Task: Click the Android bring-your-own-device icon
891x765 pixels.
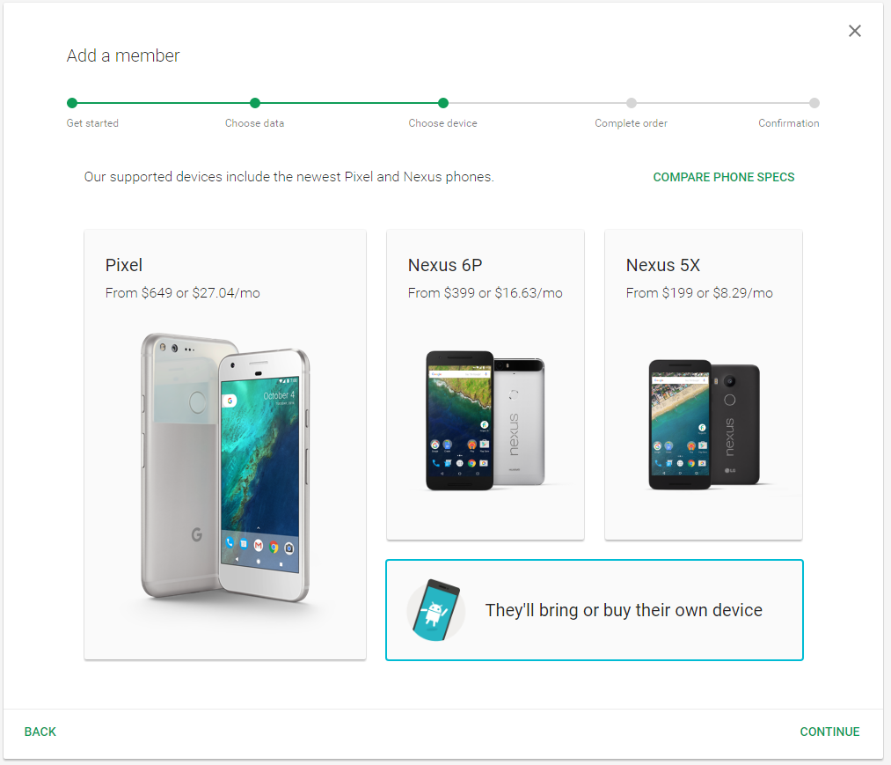Action: click(436, 610)
